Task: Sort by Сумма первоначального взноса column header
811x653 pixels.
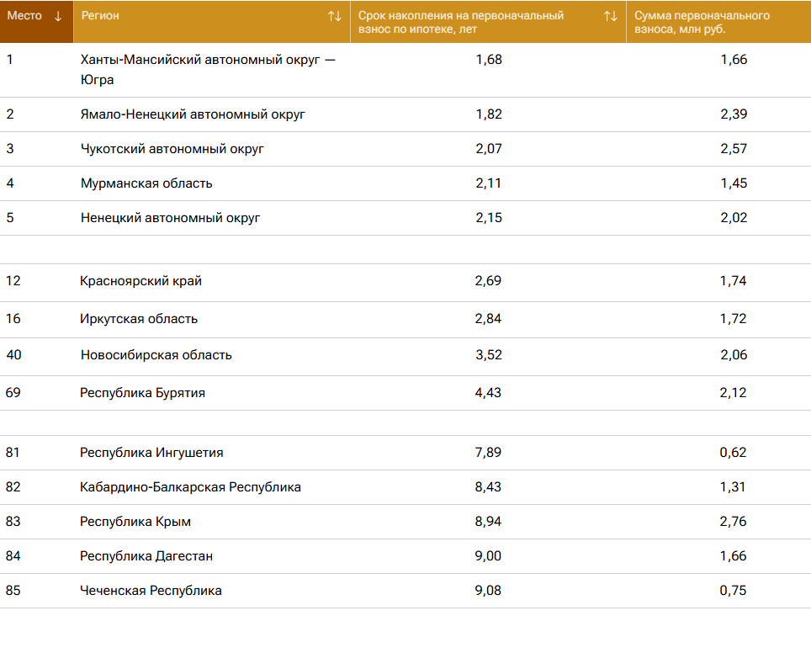Action: (x=702, y=22)
